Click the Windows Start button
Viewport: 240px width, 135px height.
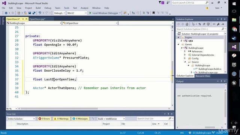pos(234,4)
